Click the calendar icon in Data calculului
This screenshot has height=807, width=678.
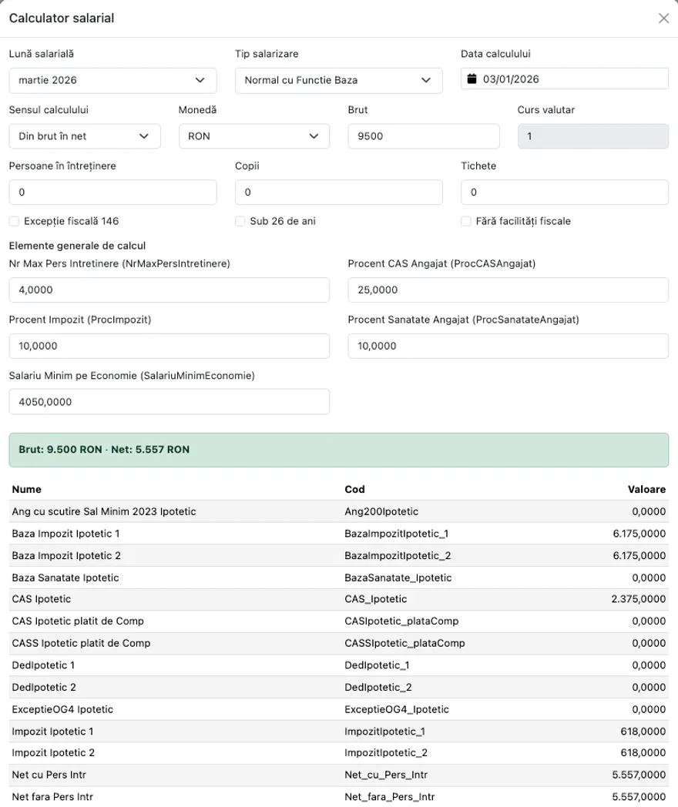pyautogui.click(x=472, y=79)
